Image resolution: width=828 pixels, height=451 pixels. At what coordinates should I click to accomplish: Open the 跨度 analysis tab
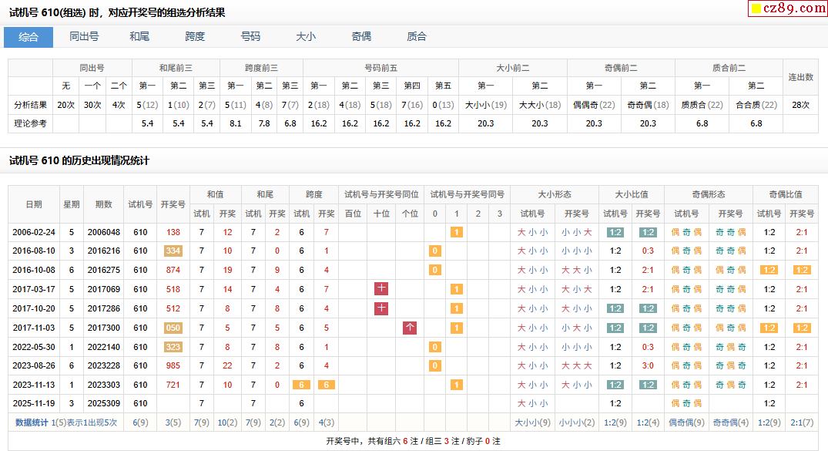pos(195,37)
